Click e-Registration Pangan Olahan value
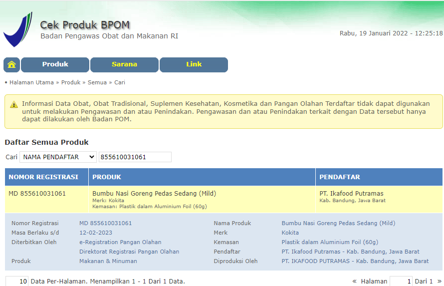This screenshot has height=286, width=444. point(120,242)
